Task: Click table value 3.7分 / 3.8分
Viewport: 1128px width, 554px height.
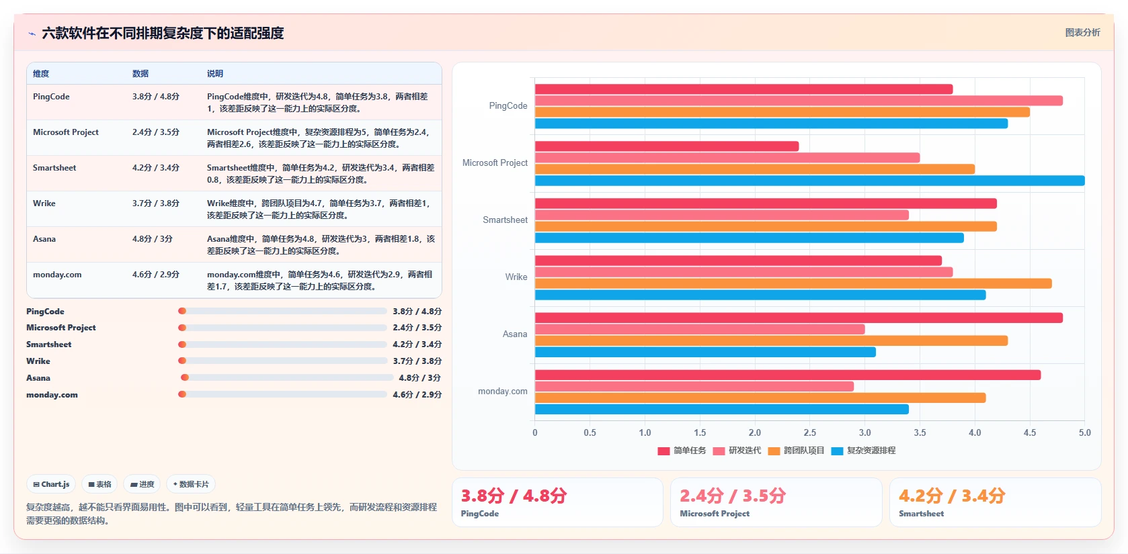Action: (156, 203)
